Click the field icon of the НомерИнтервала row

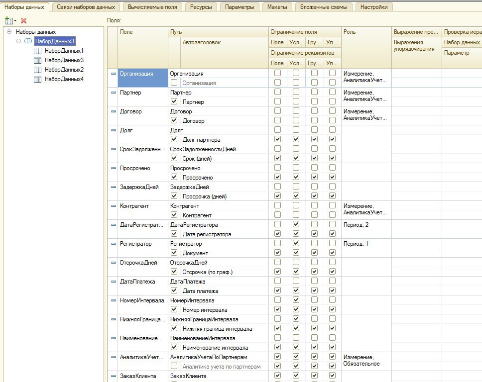click(x=114, y=300)
